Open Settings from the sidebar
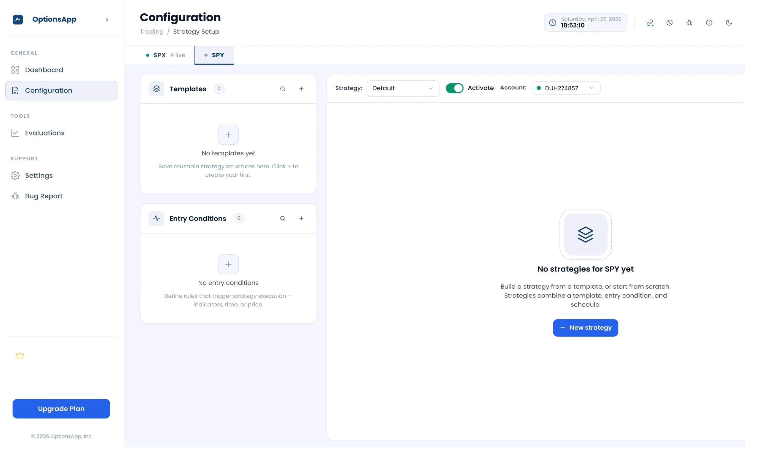 coord(61,176)
